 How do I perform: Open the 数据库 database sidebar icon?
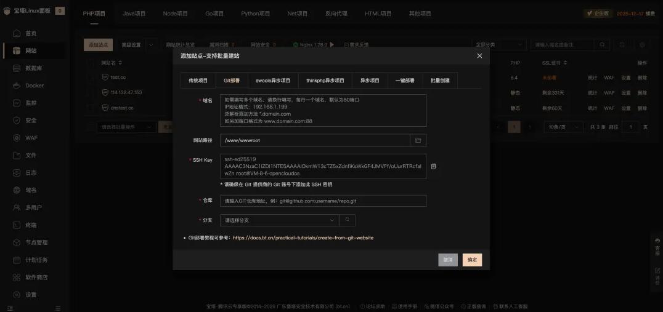[x=17, y=68]
